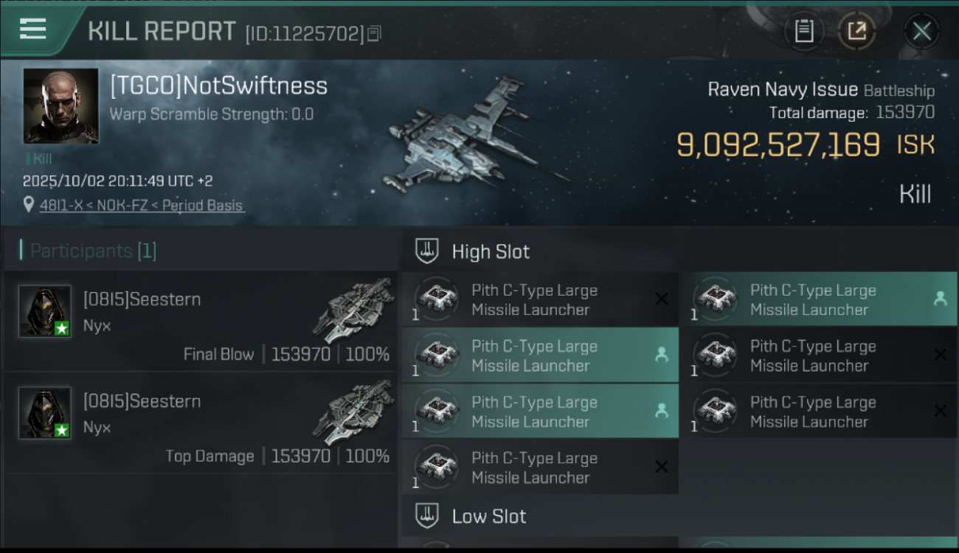Select the Final Blow Seestern portrait
The width and height of the screenshot is (959, 553).
coord(45,311)
